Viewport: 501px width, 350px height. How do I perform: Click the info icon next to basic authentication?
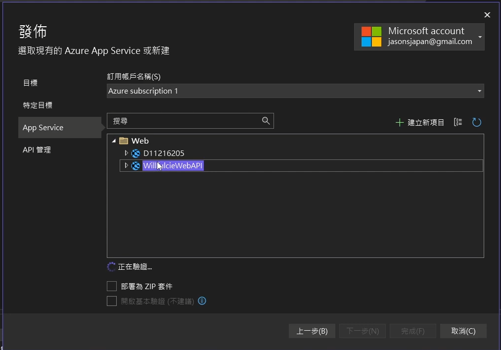pos(202,300)
